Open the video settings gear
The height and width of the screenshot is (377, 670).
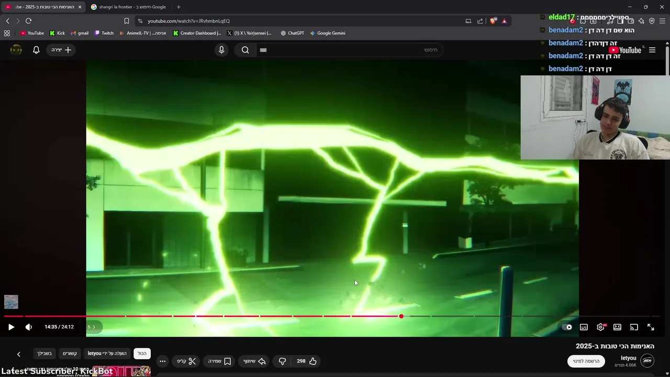pos(600,327)
